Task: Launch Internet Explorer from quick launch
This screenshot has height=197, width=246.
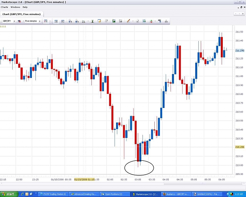Action: 22,194
